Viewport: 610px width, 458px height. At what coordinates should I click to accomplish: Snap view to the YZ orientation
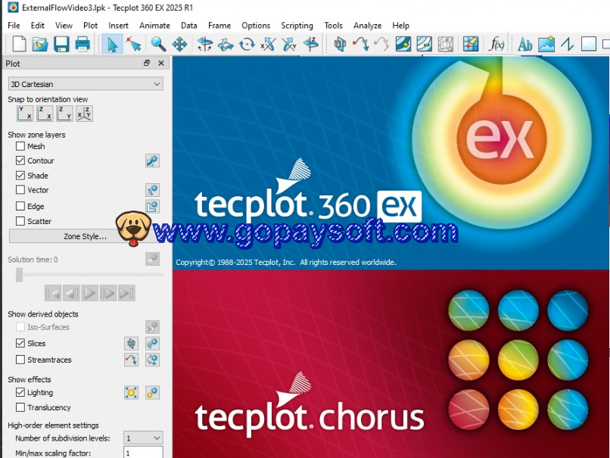[x=64, y=114]
